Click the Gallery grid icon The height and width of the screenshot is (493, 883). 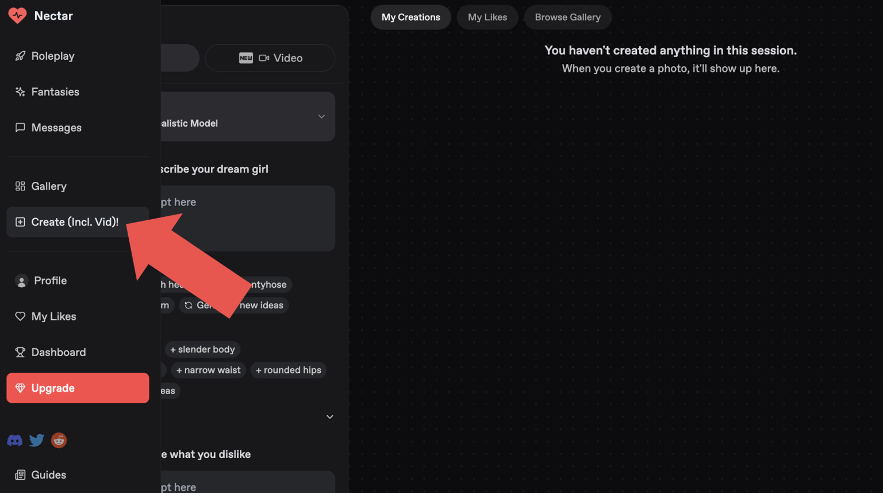pos(20,186)
